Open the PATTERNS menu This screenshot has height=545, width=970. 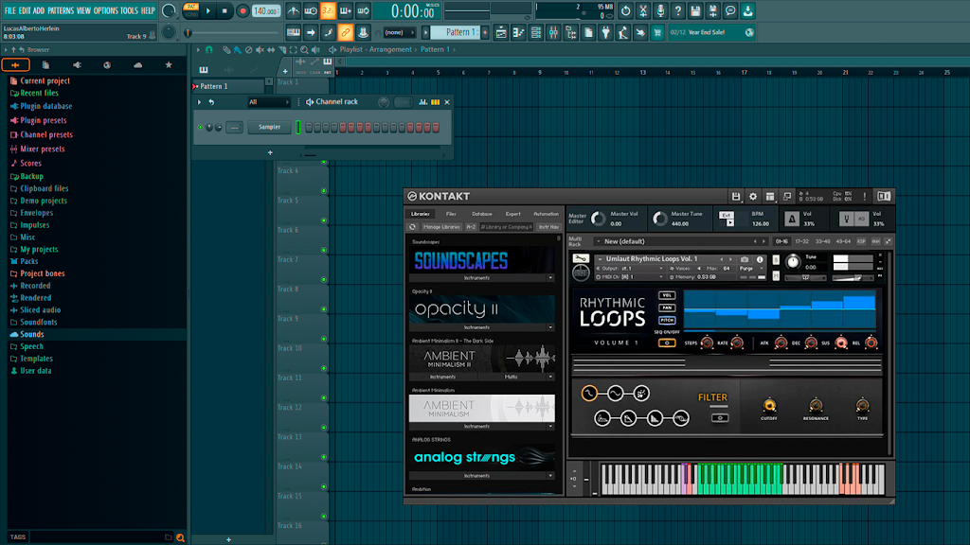click(61, 10)
